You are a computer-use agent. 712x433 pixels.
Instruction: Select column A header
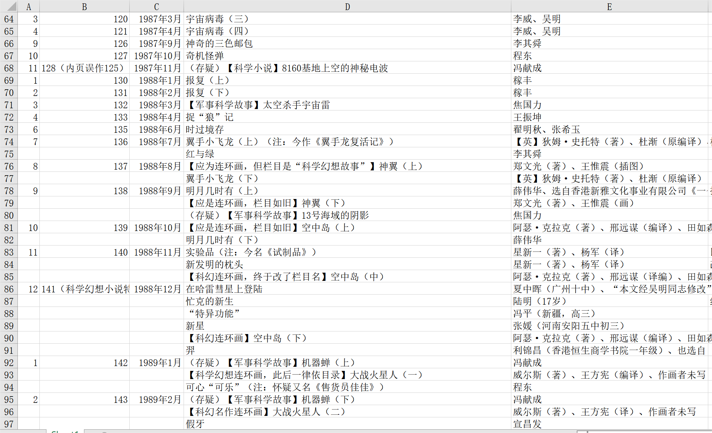coord(29,6)
